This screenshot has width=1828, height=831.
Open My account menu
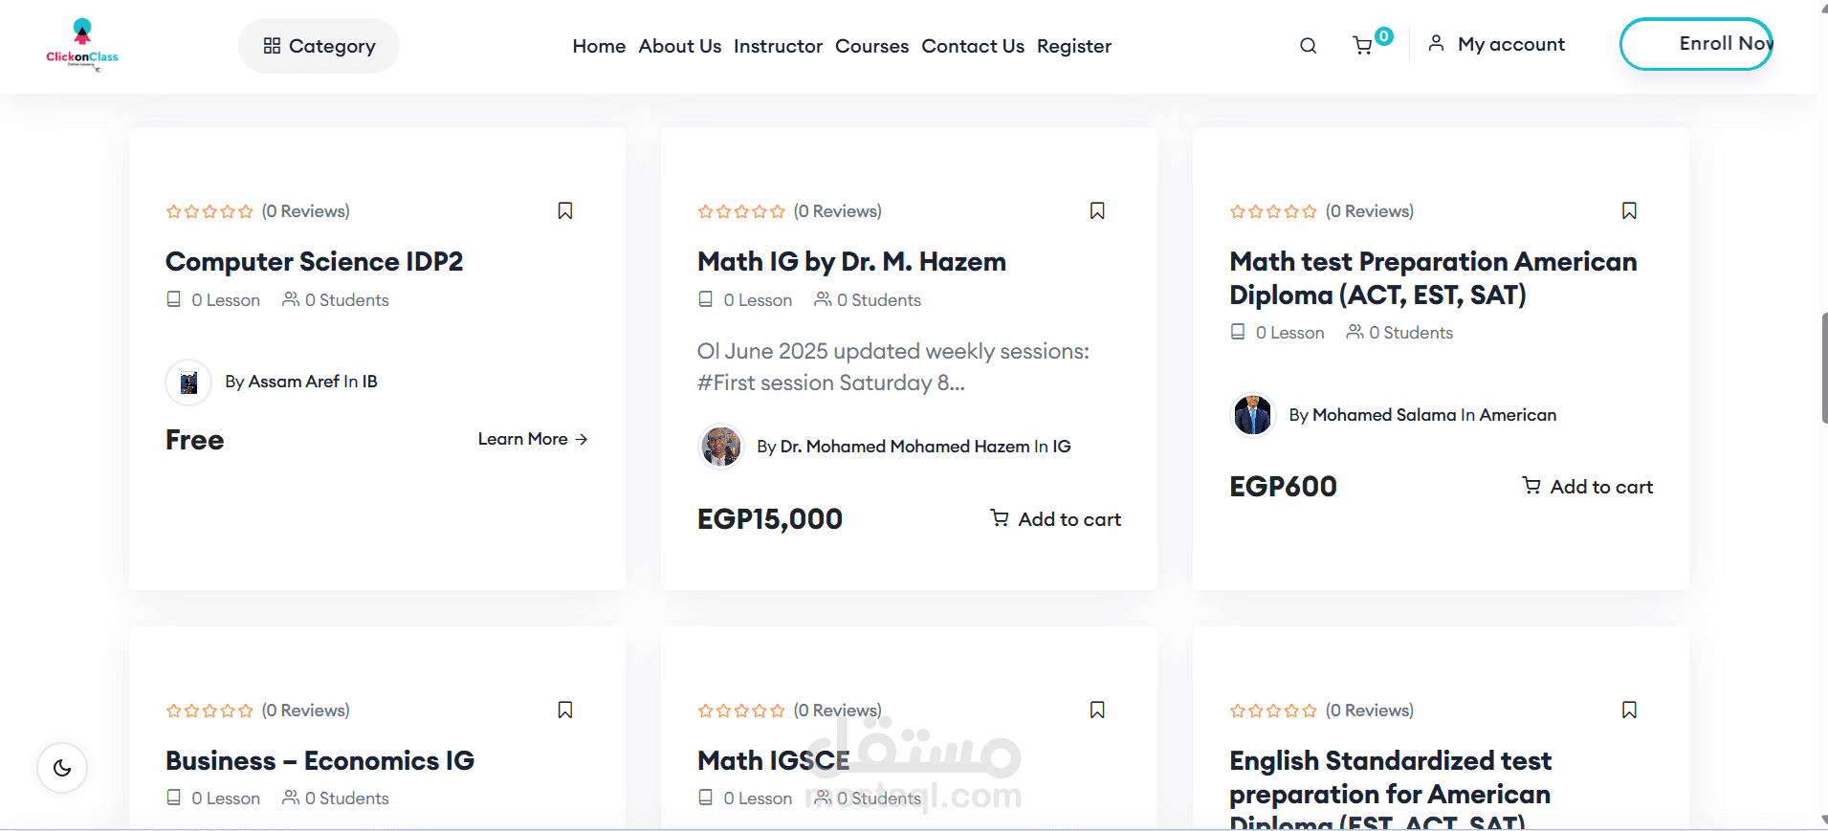coord(1497,45)
